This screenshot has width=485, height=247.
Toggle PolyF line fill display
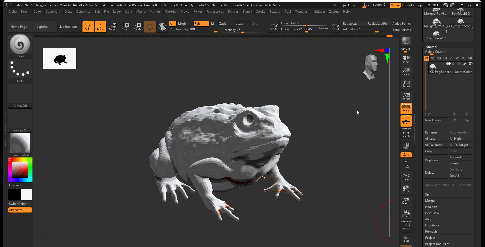click(406, 225)
